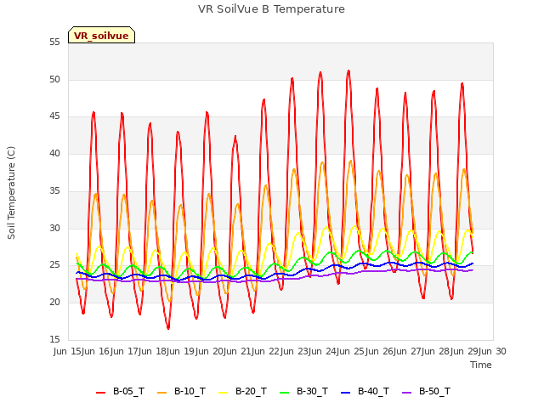This screenshot has width=544, height=408.
Task: Click the 35 y-axis tick value
Action: [x=54, y=190]
